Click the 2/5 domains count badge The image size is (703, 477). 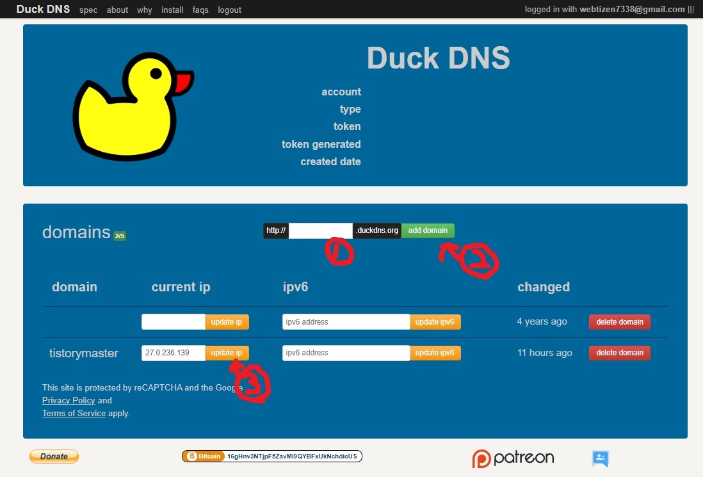pos(120,236)
